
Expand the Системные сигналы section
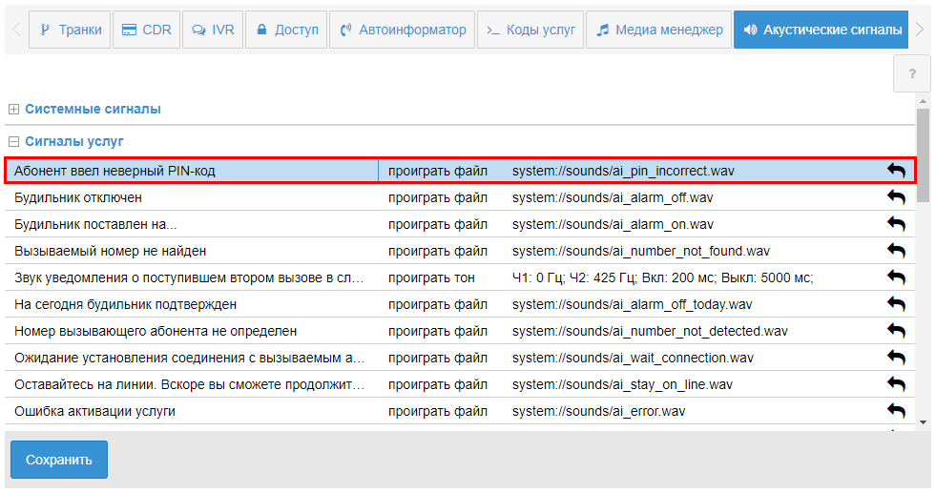coord(13,110)
